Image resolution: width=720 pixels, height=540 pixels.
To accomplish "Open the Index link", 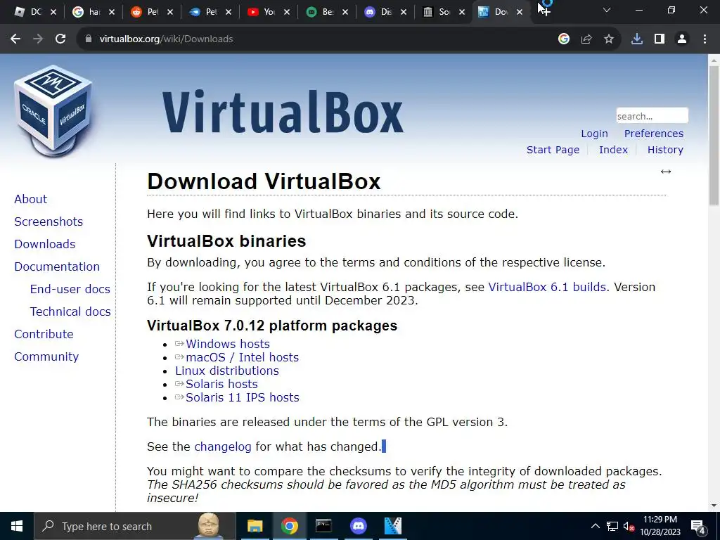I will [613, 150].
